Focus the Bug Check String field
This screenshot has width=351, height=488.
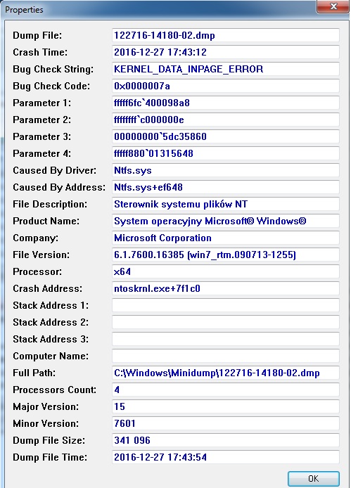click(226, 69)
